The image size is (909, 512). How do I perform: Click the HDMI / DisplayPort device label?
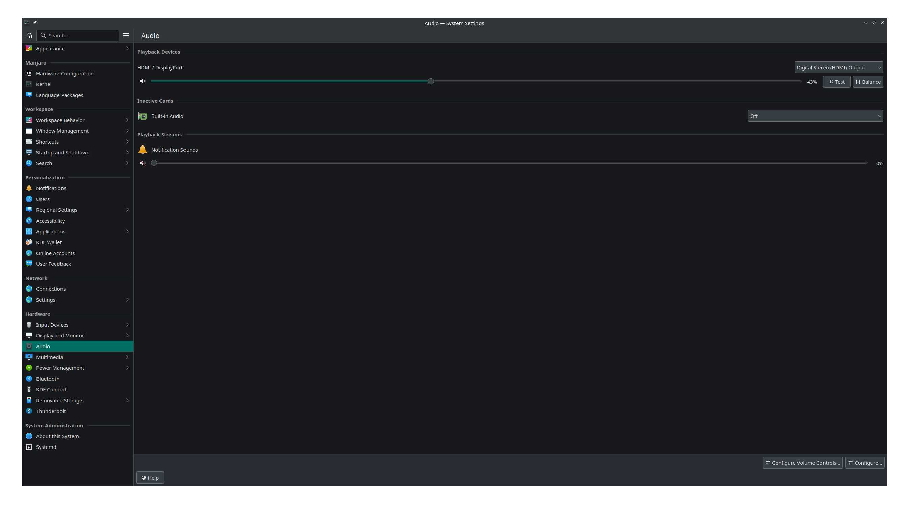[x=160, y=67]
